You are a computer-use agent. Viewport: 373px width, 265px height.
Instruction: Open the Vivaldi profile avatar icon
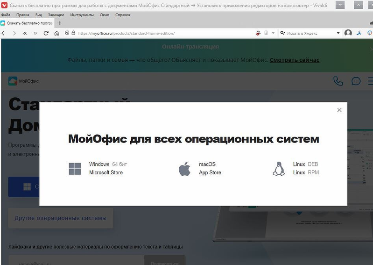(348, 33)
